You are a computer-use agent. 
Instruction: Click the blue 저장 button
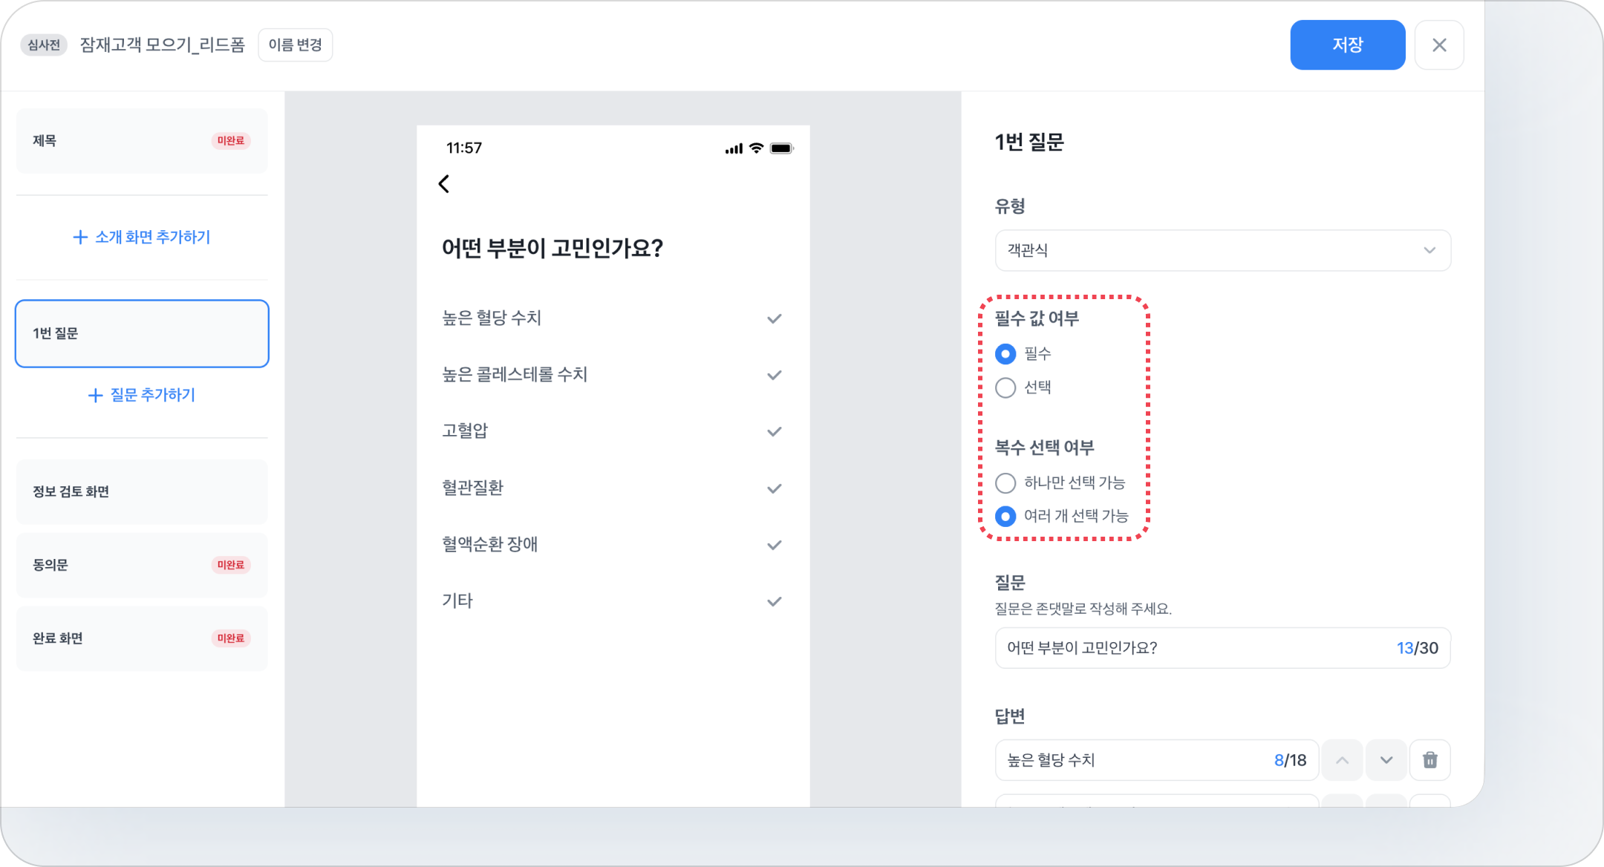(1347, 45)
